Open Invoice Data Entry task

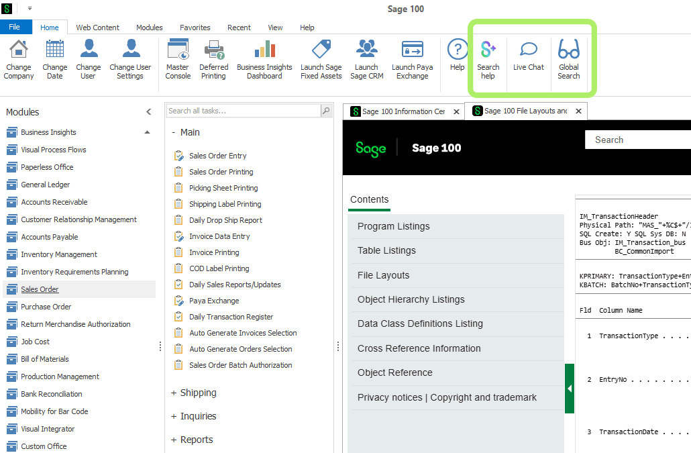pyautogui.click(x=219, y=236)
